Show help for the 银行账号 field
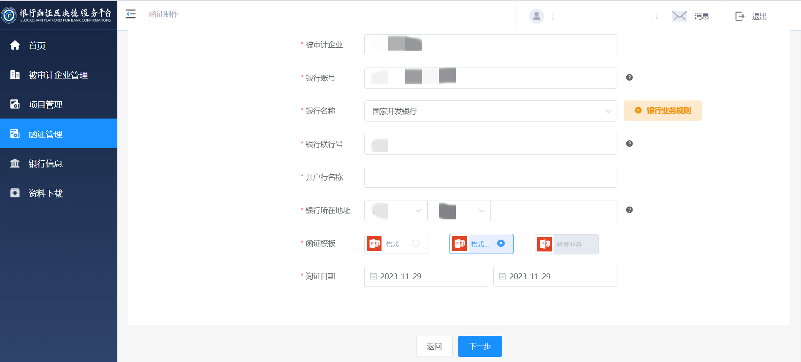 coord(629,77)
